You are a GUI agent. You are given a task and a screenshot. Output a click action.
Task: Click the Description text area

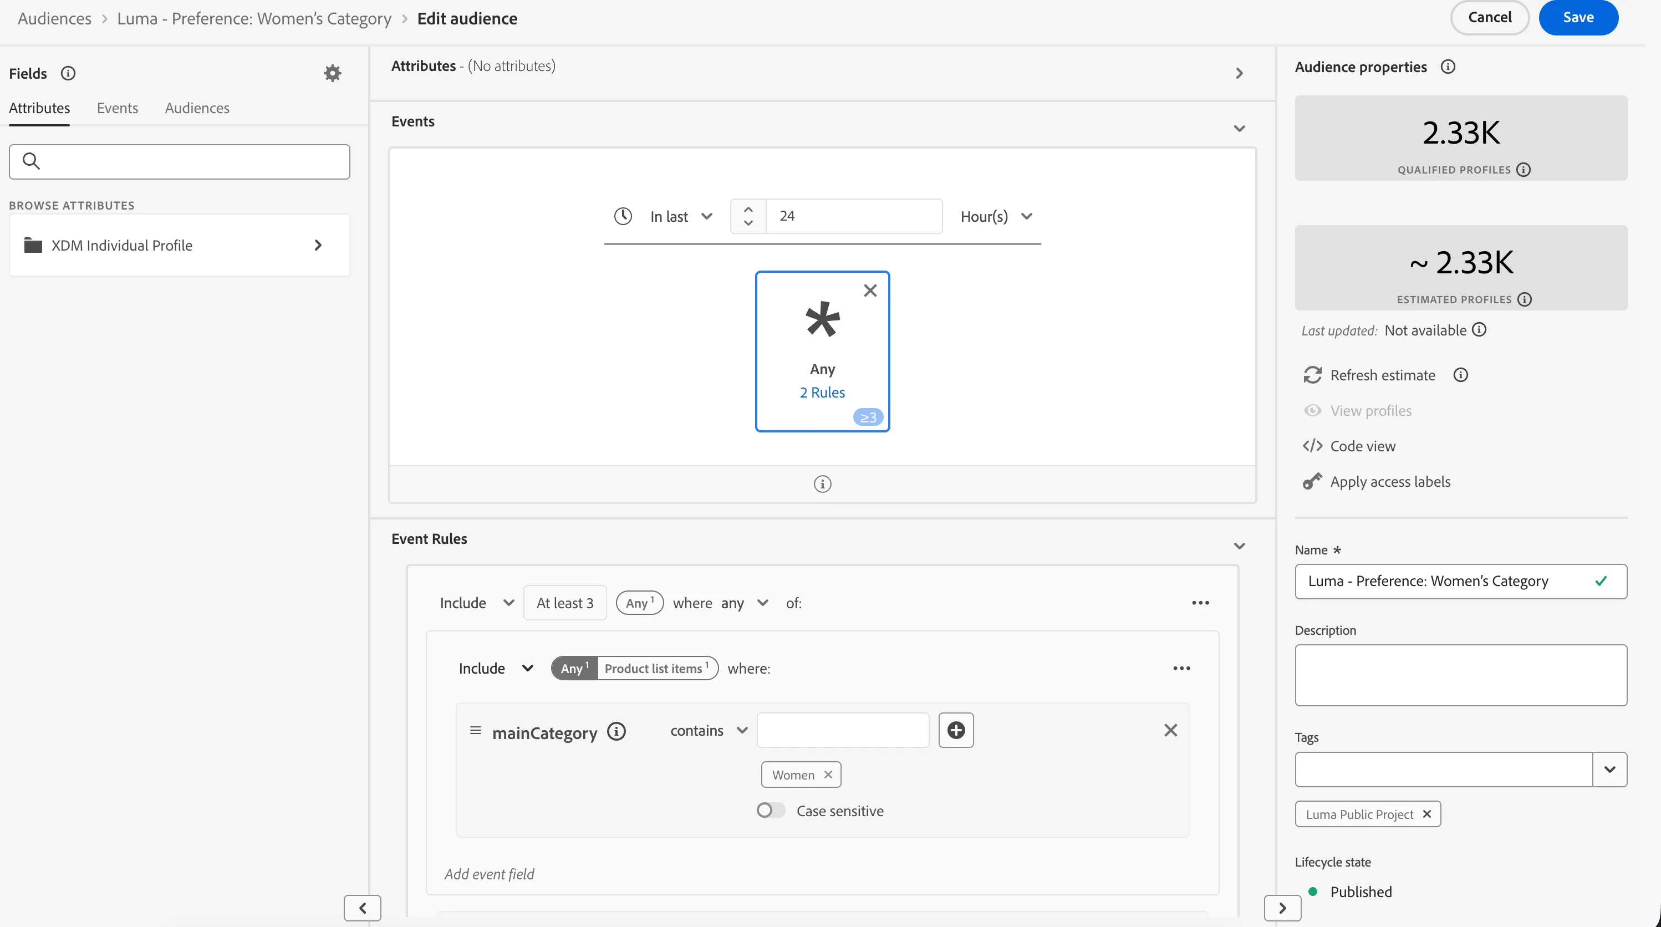coord(1460,676)
